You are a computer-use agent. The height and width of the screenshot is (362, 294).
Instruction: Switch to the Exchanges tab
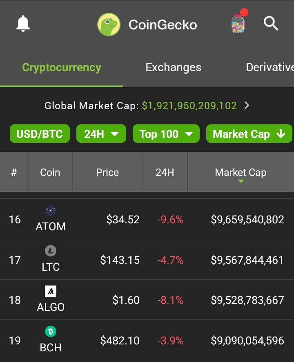pos(173,67)
